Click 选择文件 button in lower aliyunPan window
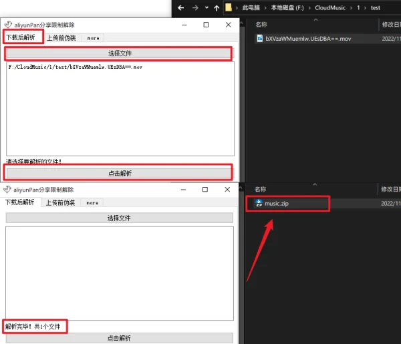 click(119, 218)
